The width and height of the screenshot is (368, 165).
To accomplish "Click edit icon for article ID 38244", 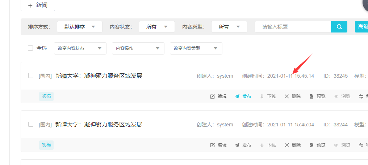I will click(212, 146).
